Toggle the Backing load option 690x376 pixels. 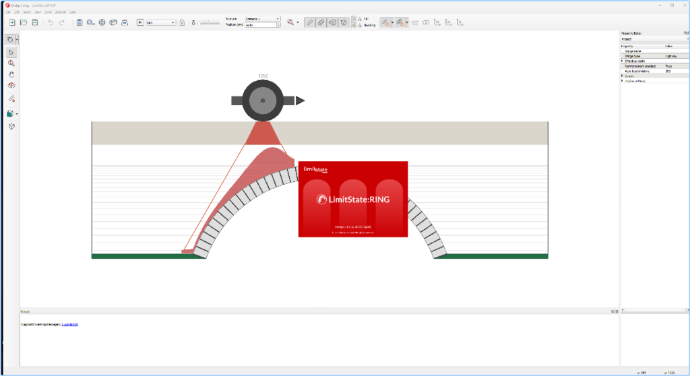pos(367,25)
